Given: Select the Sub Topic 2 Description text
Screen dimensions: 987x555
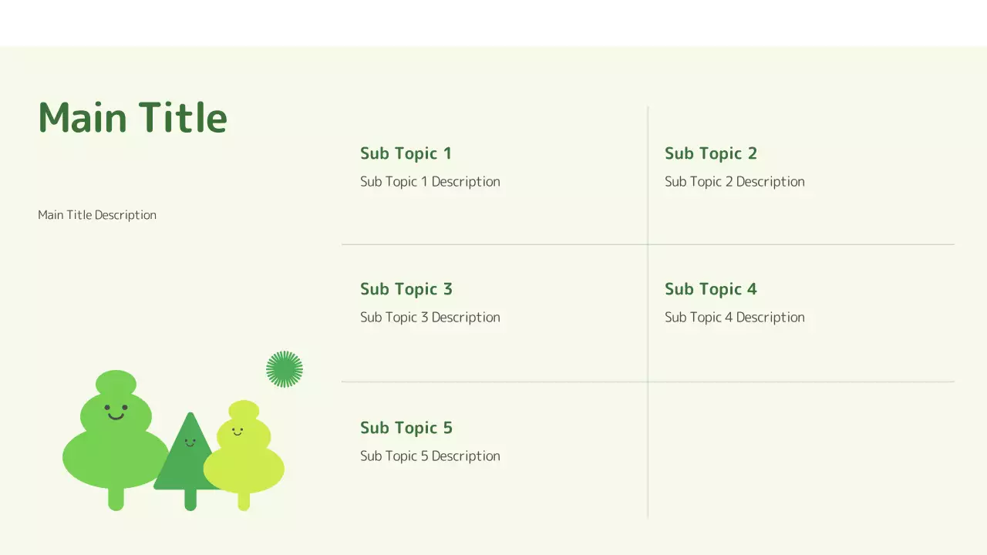Looking at the screenshot, I should pos(734,182).
